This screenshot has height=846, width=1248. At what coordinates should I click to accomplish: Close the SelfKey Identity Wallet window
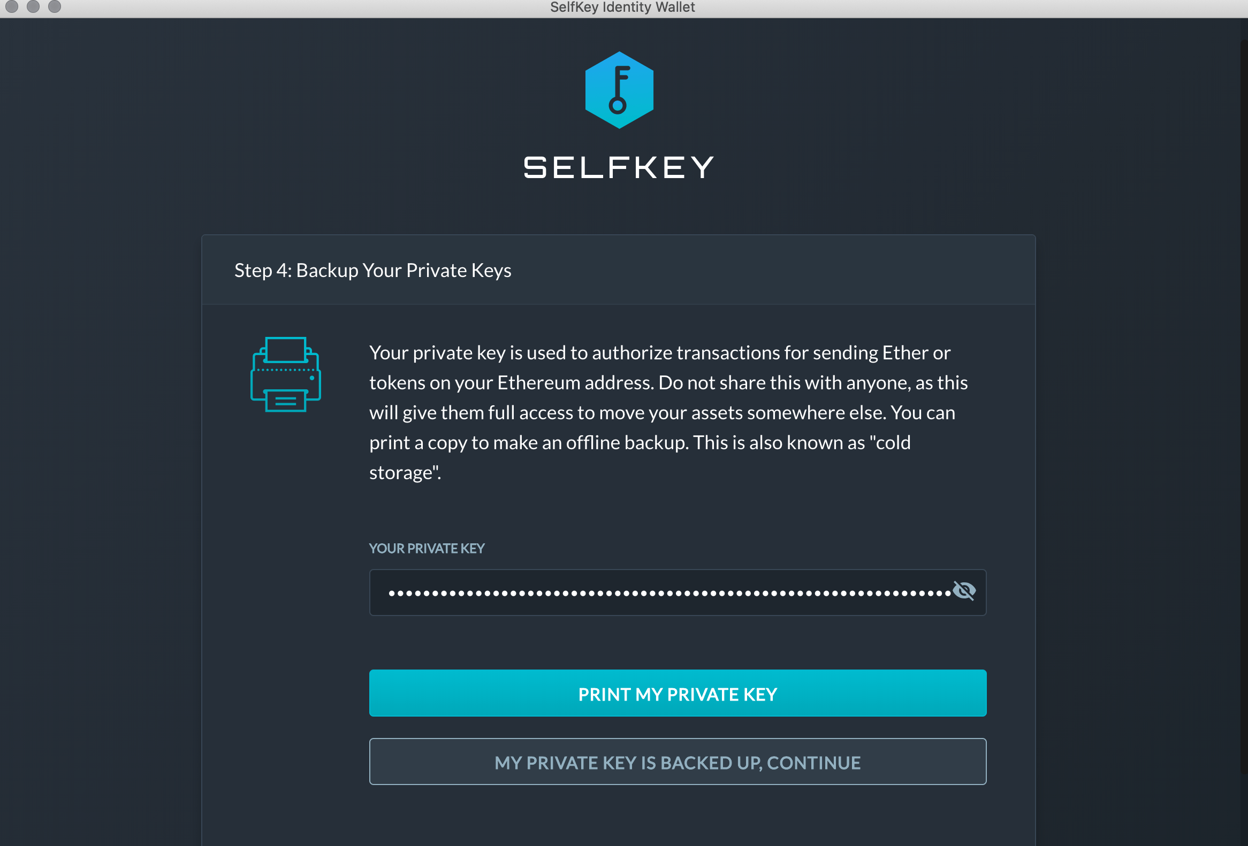click(11, 6)
